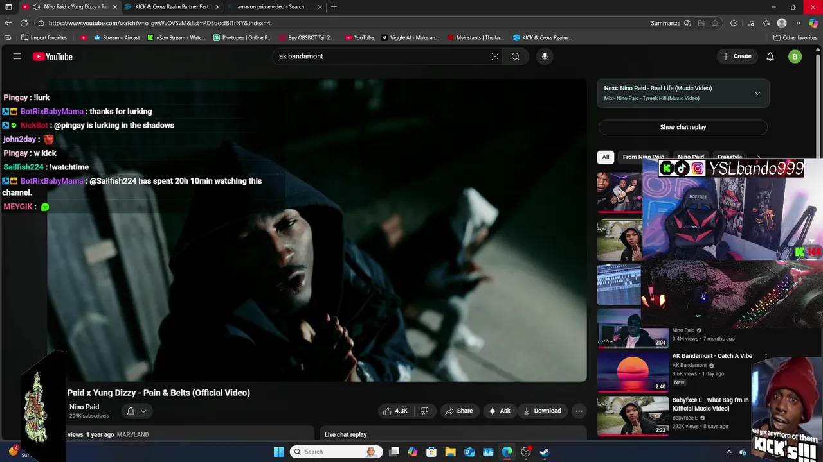This screenshot has height=462, width=823.
Task: Open a new browser tab with the plus icon
Action: click(x=334, y=7)
